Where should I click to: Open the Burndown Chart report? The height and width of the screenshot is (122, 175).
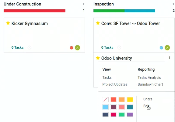coord(150,84)
